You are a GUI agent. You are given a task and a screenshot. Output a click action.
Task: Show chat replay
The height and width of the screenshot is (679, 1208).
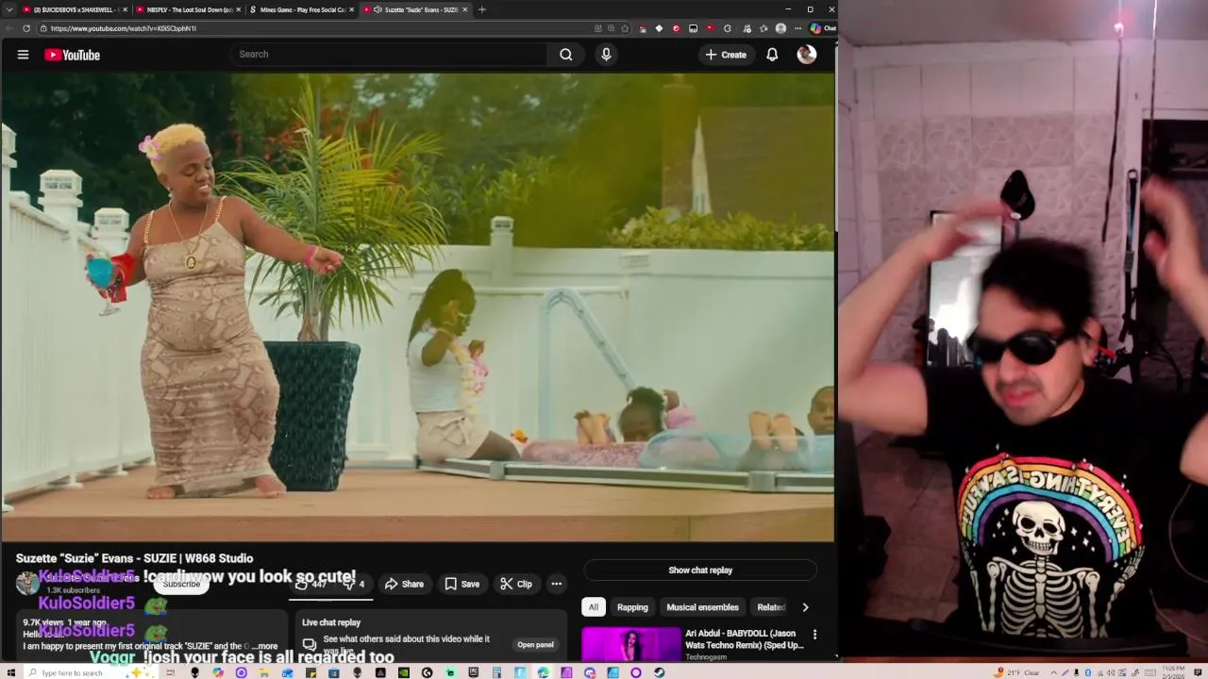pyautogui.click(x=700, y=571)
